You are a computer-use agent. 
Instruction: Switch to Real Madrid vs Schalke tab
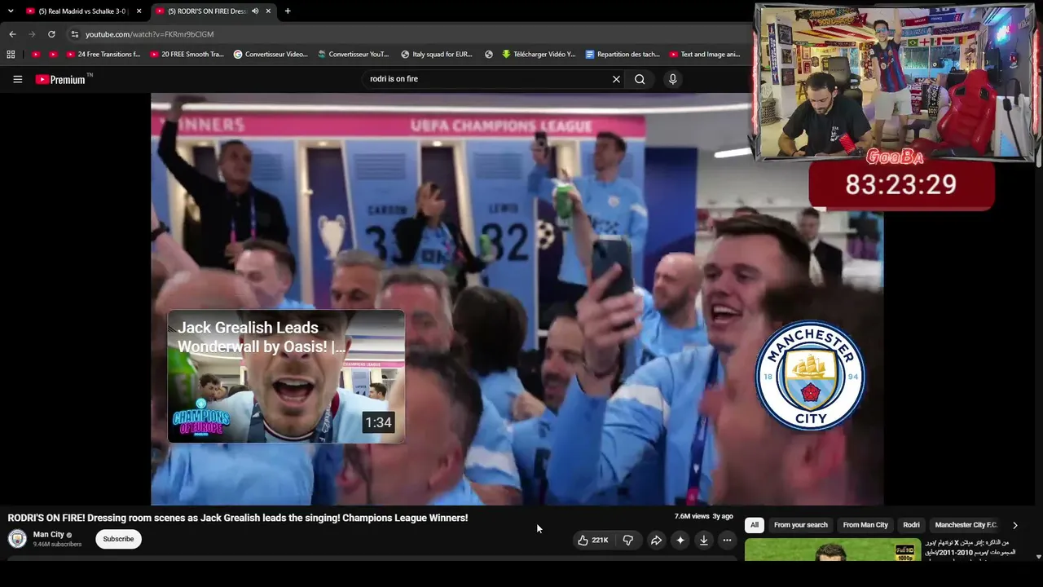click(x=84, y=11)
